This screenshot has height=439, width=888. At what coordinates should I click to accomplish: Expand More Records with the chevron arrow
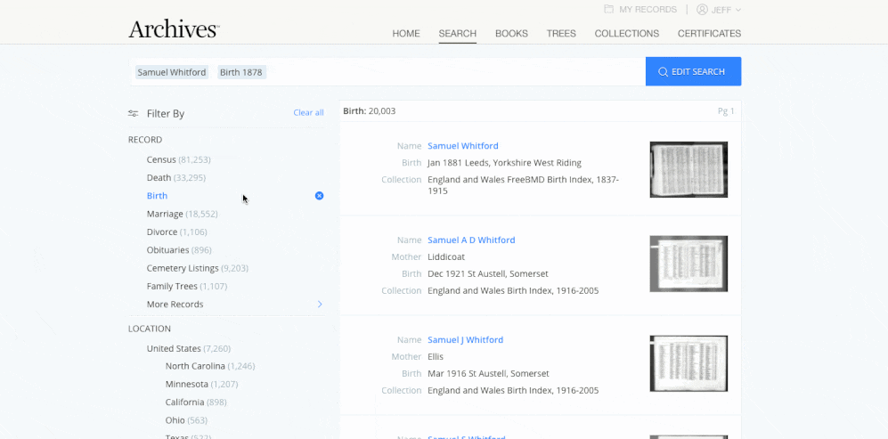(320, 305)
